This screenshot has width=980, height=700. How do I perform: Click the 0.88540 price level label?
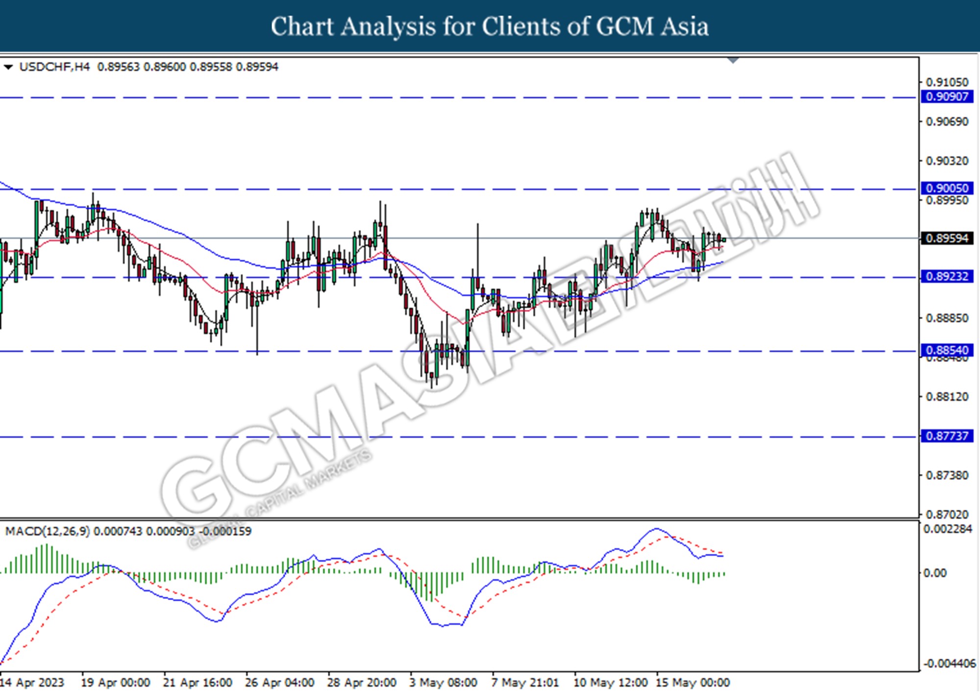click(947, 350)
